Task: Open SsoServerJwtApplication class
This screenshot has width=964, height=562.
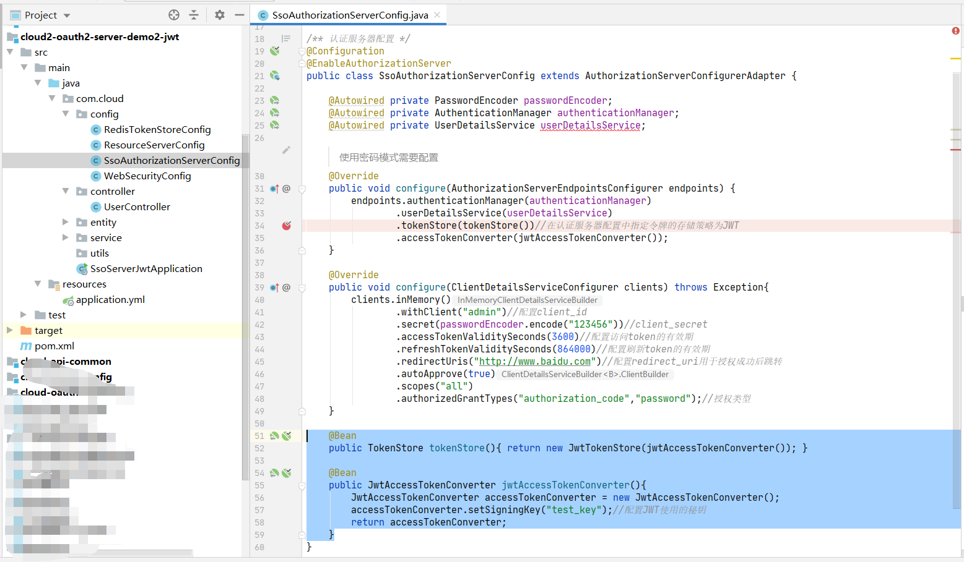Action: click(146, 268)
